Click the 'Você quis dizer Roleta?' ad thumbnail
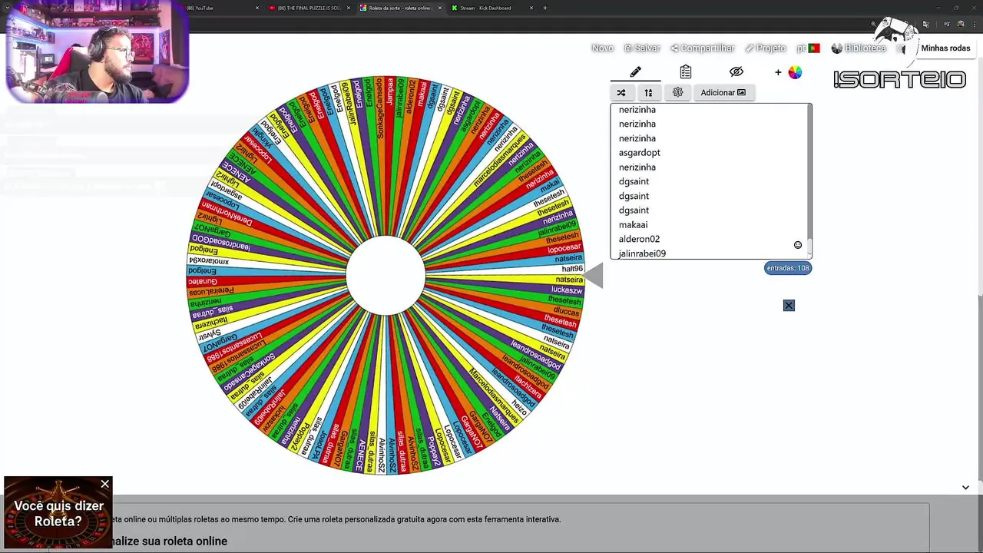The width and height of the screenshot is (983, 553). tap(58, 512)
